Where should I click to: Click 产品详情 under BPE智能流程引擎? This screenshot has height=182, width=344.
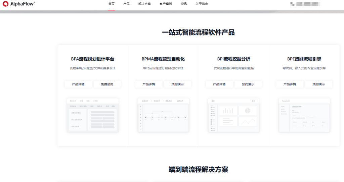[x=290, y=84]
